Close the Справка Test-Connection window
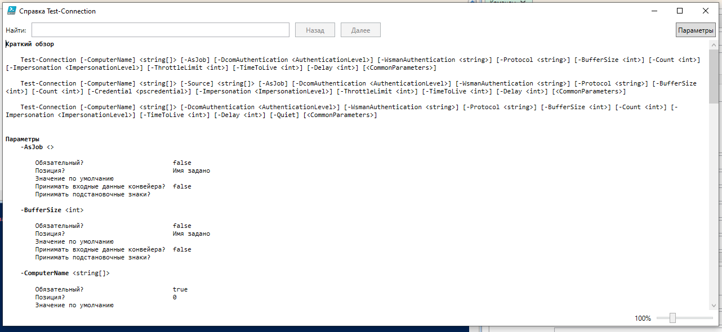The width and height of the screenshot is (722, 332). [706, 11]
